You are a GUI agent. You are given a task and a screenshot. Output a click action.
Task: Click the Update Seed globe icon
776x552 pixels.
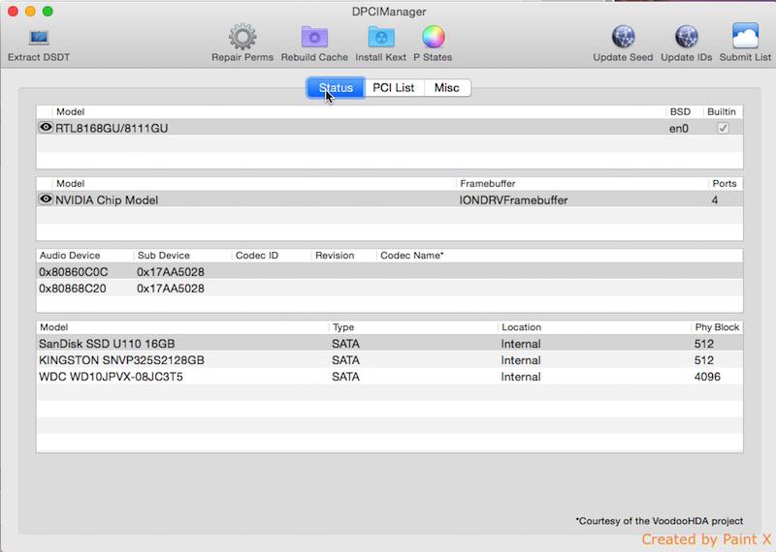623,39
